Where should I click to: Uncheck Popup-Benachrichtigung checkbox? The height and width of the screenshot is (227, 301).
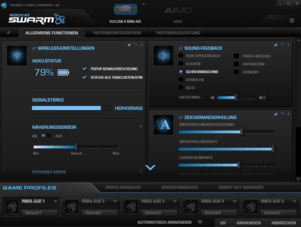pos(85,69)
